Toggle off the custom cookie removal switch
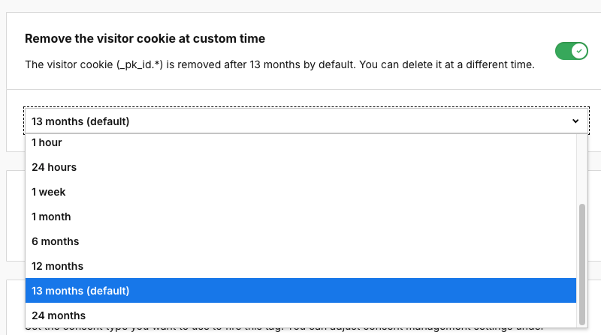Viewport: 601px width, 335px height. [571, 51]
